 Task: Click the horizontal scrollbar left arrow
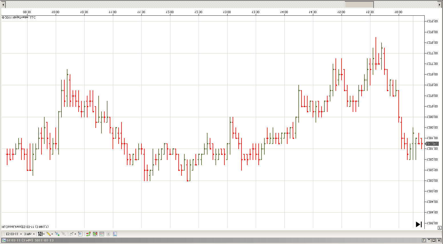3,5
